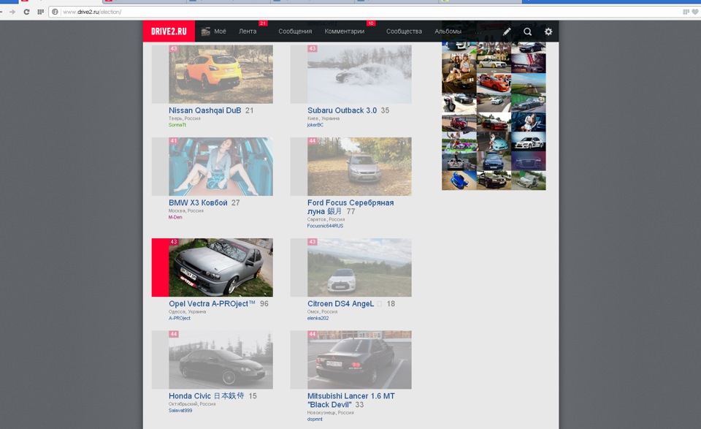701x429 pixels.
Task: Open Сообщения in the top navigation
Action: coord(295,31)
